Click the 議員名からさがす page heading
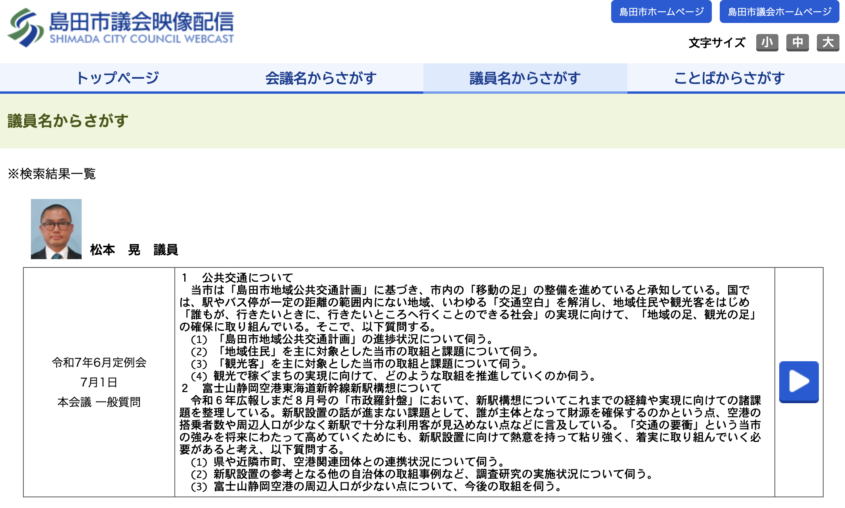 pyautogui.click(x=68, y=121)
